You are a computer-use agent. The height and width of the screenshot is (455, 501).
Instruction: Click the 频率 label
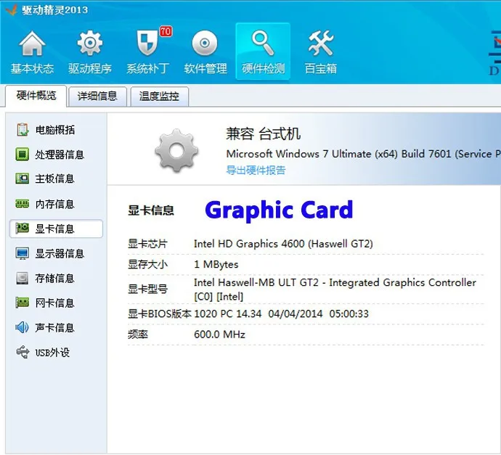(138, 335)
